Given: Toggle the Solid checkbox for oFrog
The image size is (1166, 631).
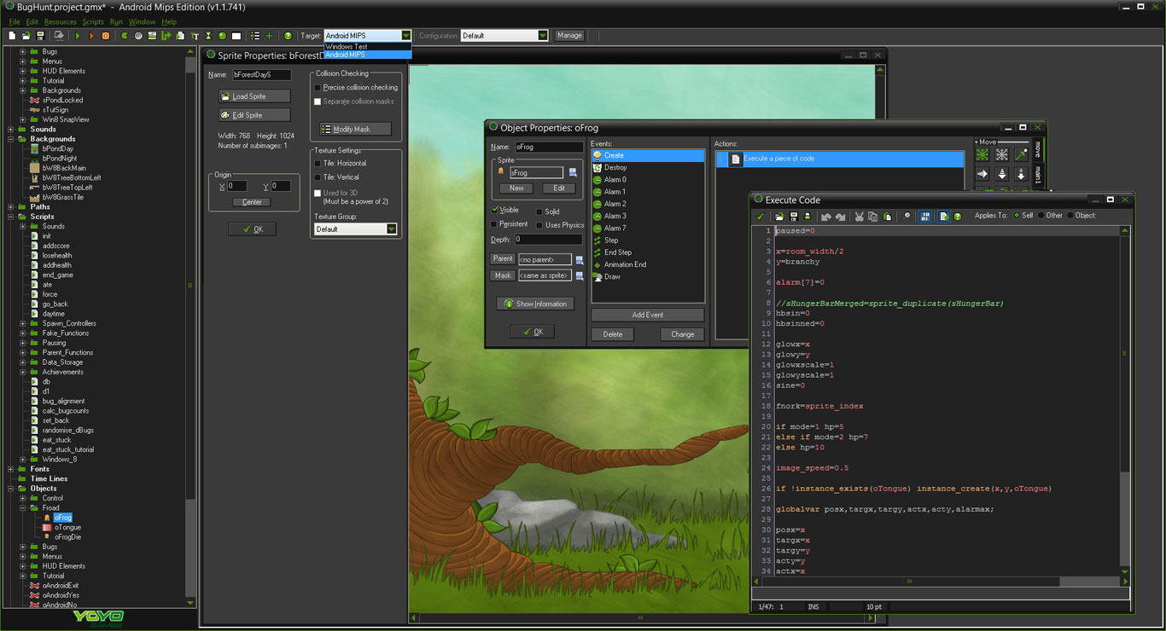Looking at the screenshot, I should click(539, 211).
